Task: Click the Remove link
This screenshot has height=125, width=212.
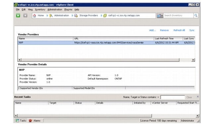Action: tap(164, 30)
